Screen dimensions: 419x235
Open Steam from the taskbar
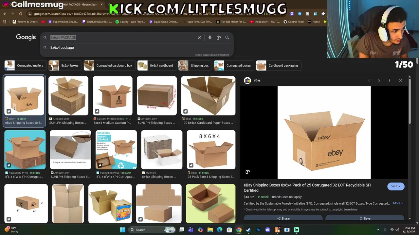[248, 230]
